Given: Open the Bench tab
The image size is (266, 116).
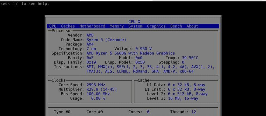Looking at the screenshot, I should (x=176, y=26).
